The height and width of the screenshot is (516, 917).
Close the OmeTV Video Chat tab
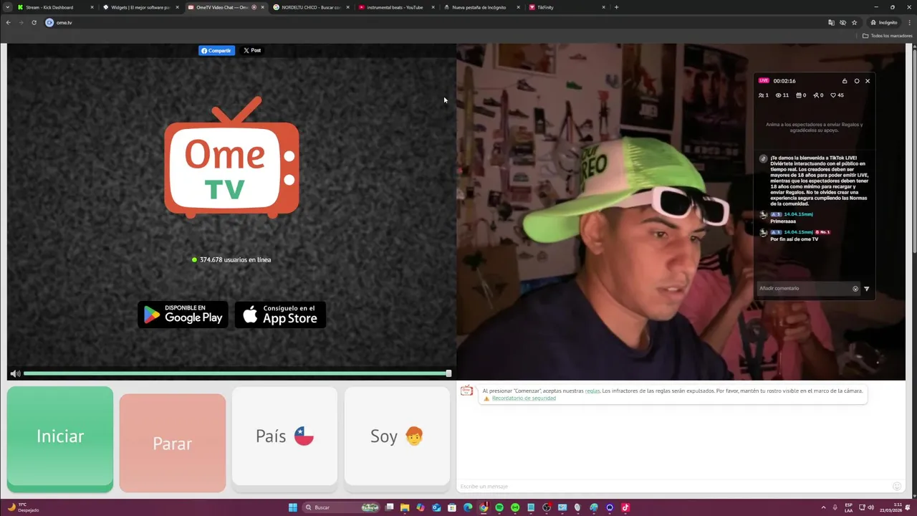point(262,7)
